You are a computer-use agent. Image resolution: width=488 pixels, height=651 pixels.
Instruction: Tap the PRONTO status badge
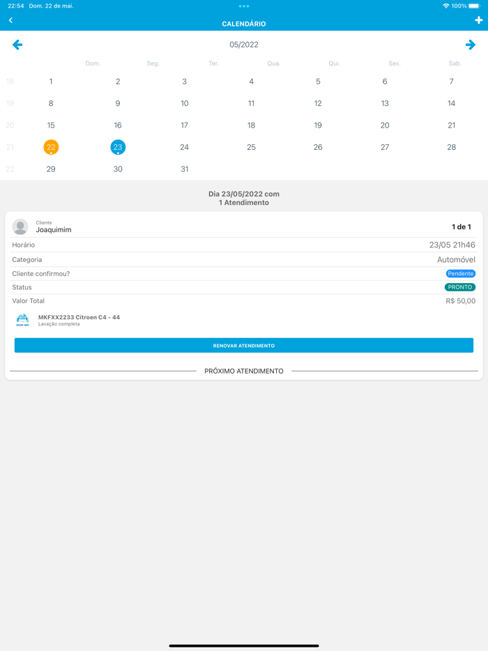pyautogui.click(x=459, y=287)
